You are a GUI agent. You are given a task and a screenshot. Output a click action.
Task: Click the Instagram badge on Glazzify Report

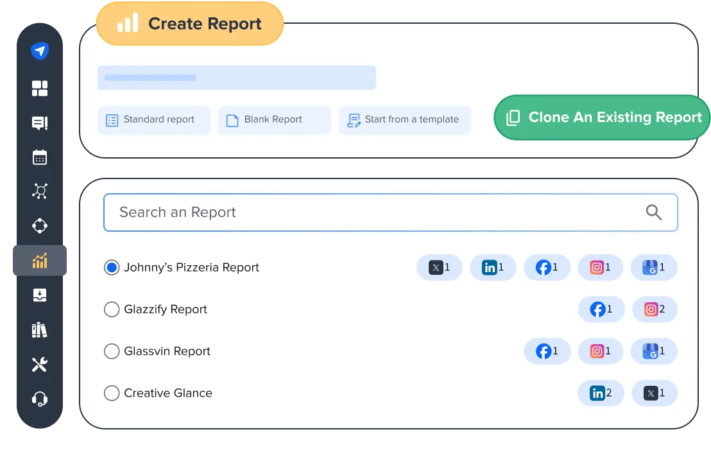click(654, 309)
